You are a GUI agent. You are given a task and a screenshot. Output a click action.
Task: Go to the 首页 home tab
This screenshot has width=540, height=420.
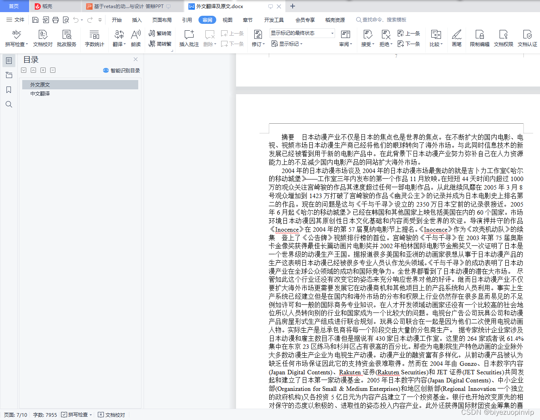tap(14, 6)
